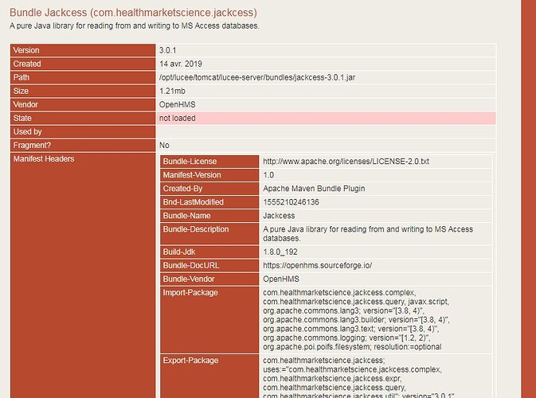Viewport: 536px width, 398px height.
Task: Click the State row label
Action: pos(22,118)
